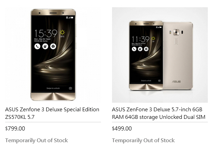Click the ASUS logo on the phone back

tap(176, 81)
